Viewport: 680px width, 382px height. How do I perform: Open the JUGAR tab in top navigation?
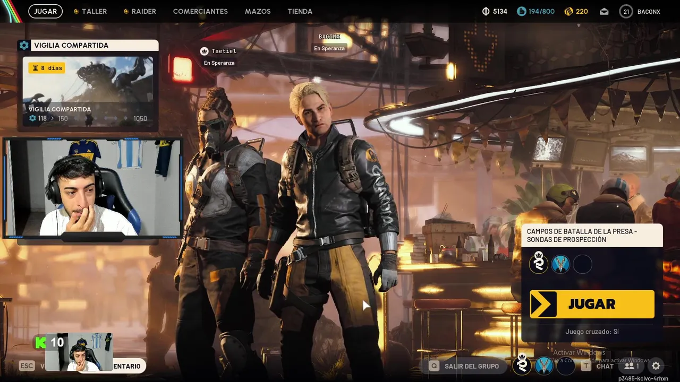pos(46,11)
